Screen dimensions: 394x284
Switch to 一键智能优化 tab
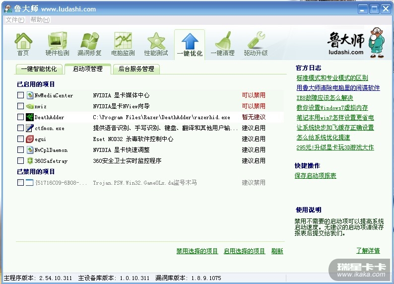pyautogui.click(x=39, y=69)
